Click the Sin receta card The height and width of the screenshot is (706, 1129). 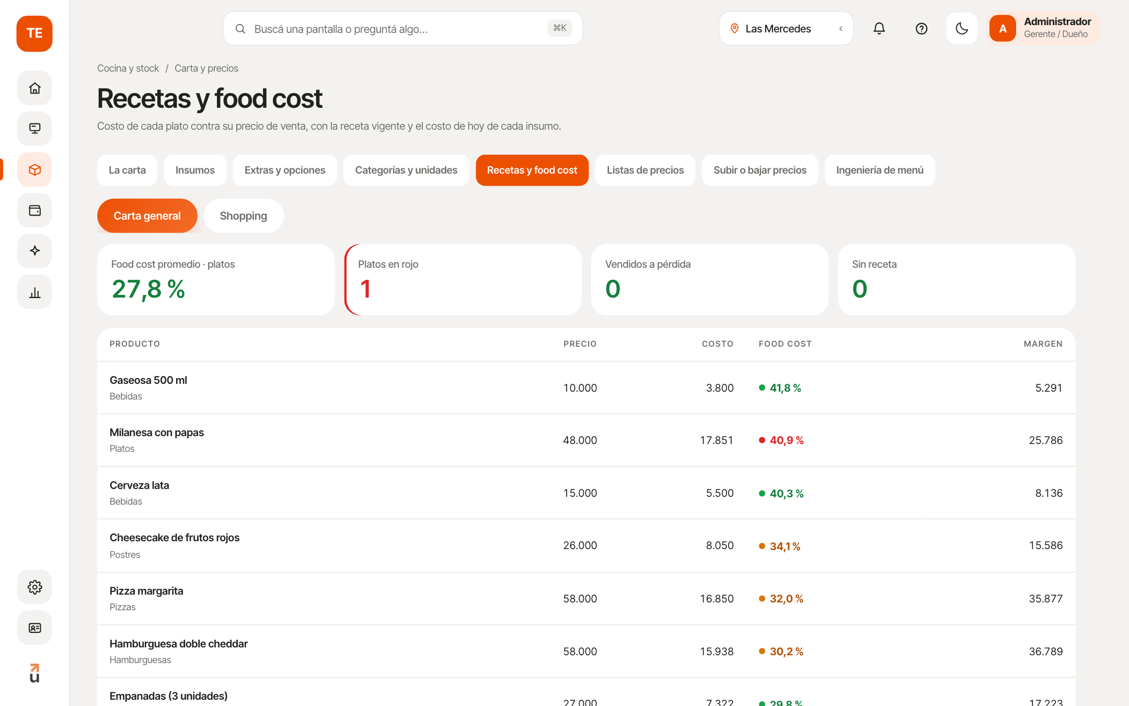(957, 280)
